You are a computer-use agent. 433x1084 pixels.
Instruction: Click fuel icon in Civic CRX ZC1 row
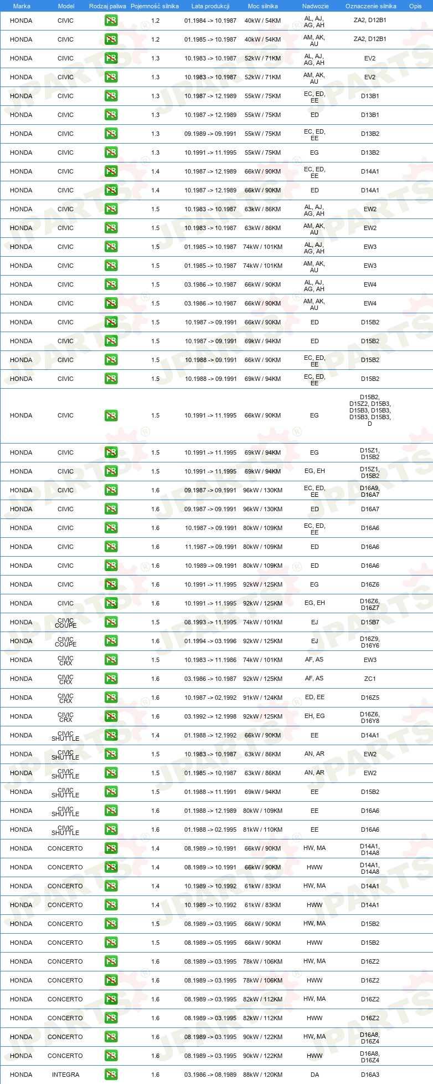(111, 679)
